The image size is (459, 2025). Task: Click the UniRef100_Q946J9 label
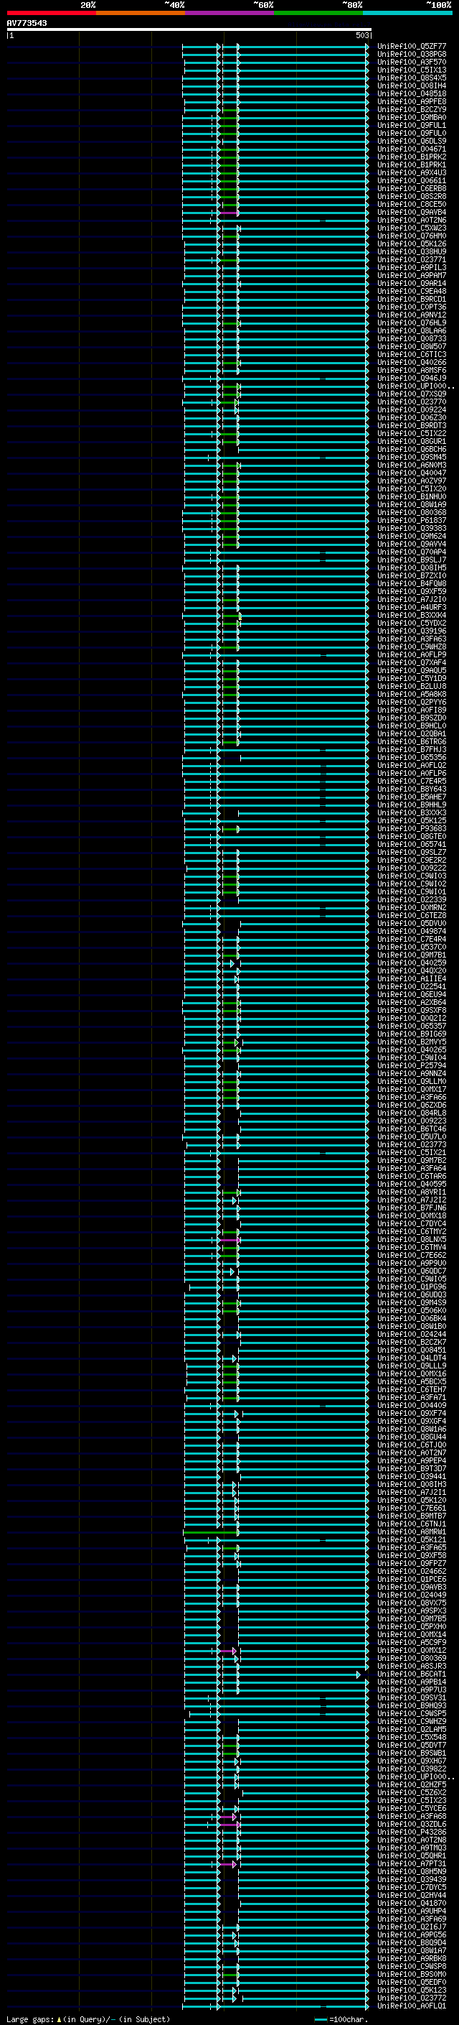point(412,378)
